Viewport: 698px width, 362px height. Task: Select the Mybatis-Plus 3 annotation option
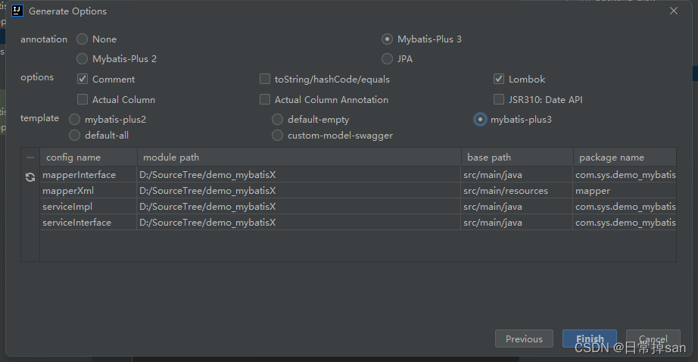387,39
